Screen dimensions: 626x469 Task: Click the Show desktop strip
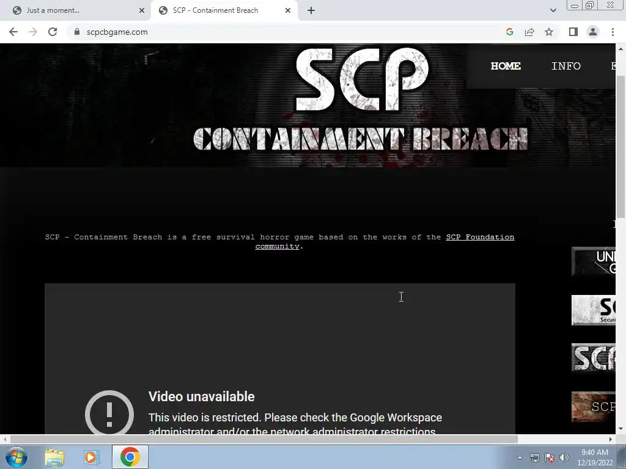coord(622,457)
